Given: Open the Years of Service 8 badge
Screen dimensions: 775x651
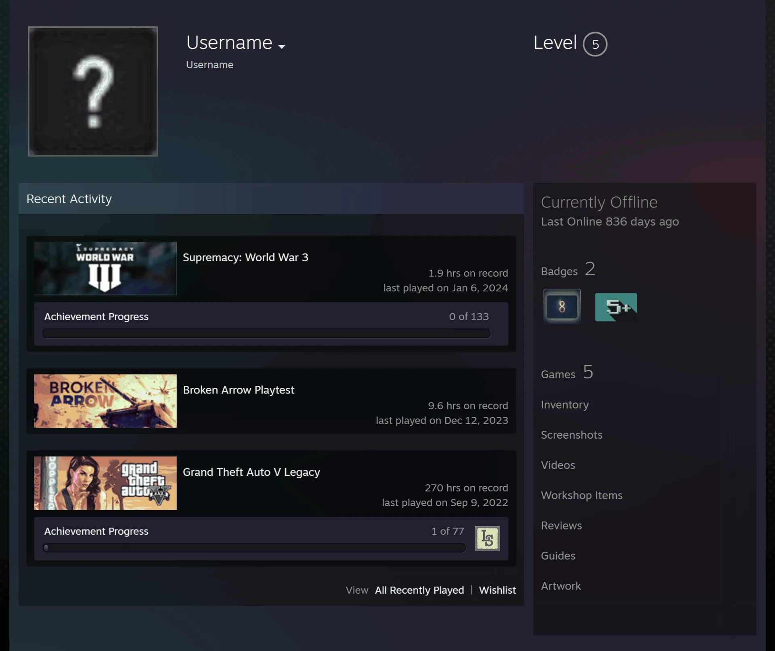Looking at the screenshot, I should pyautogui.click(x=562, y=306).
